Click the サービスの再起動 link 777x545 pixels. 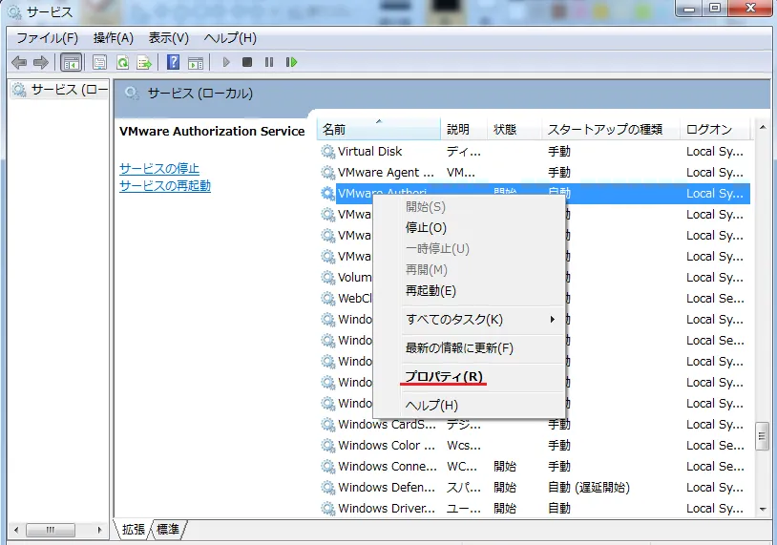[x=164, y=185]
